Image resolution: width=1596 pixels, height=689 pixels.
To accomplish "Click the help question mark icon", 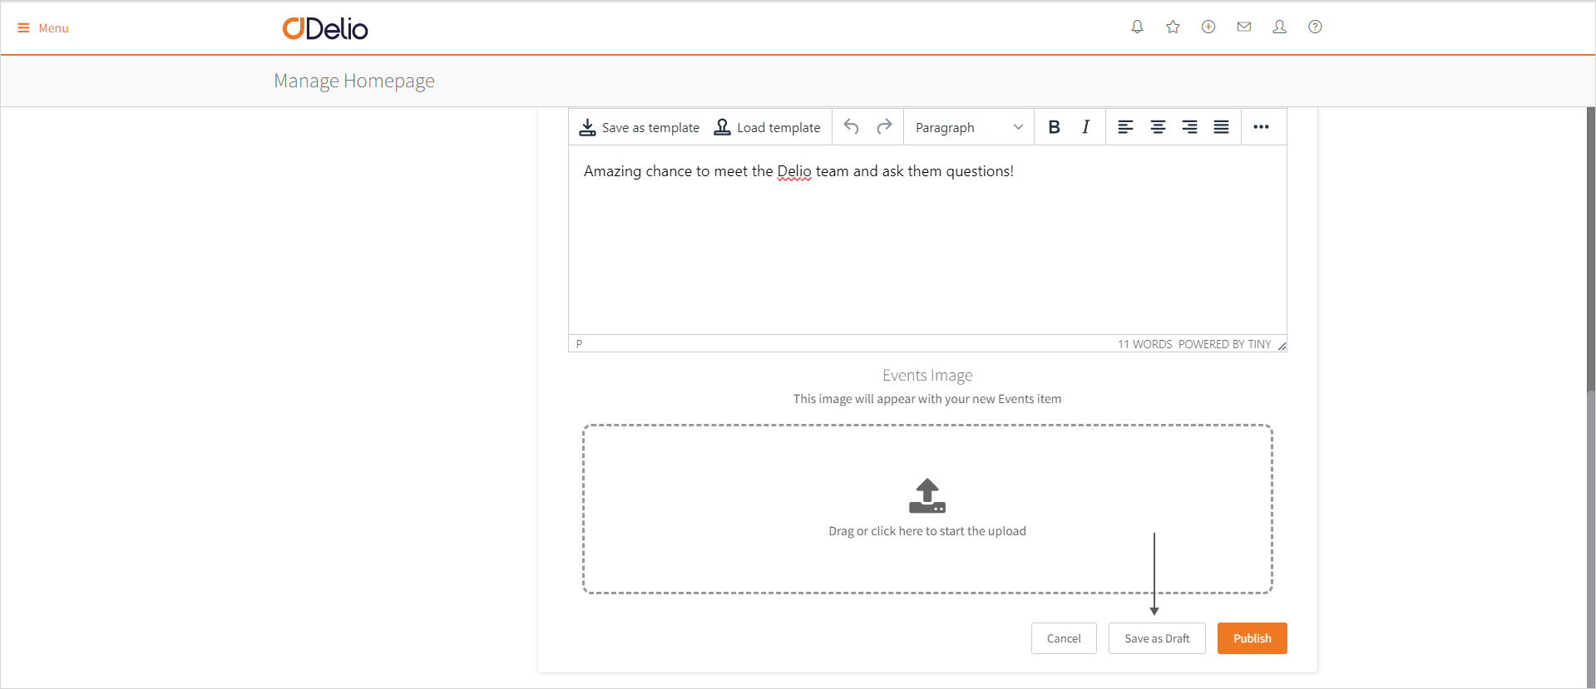I will coord(1315,27).
